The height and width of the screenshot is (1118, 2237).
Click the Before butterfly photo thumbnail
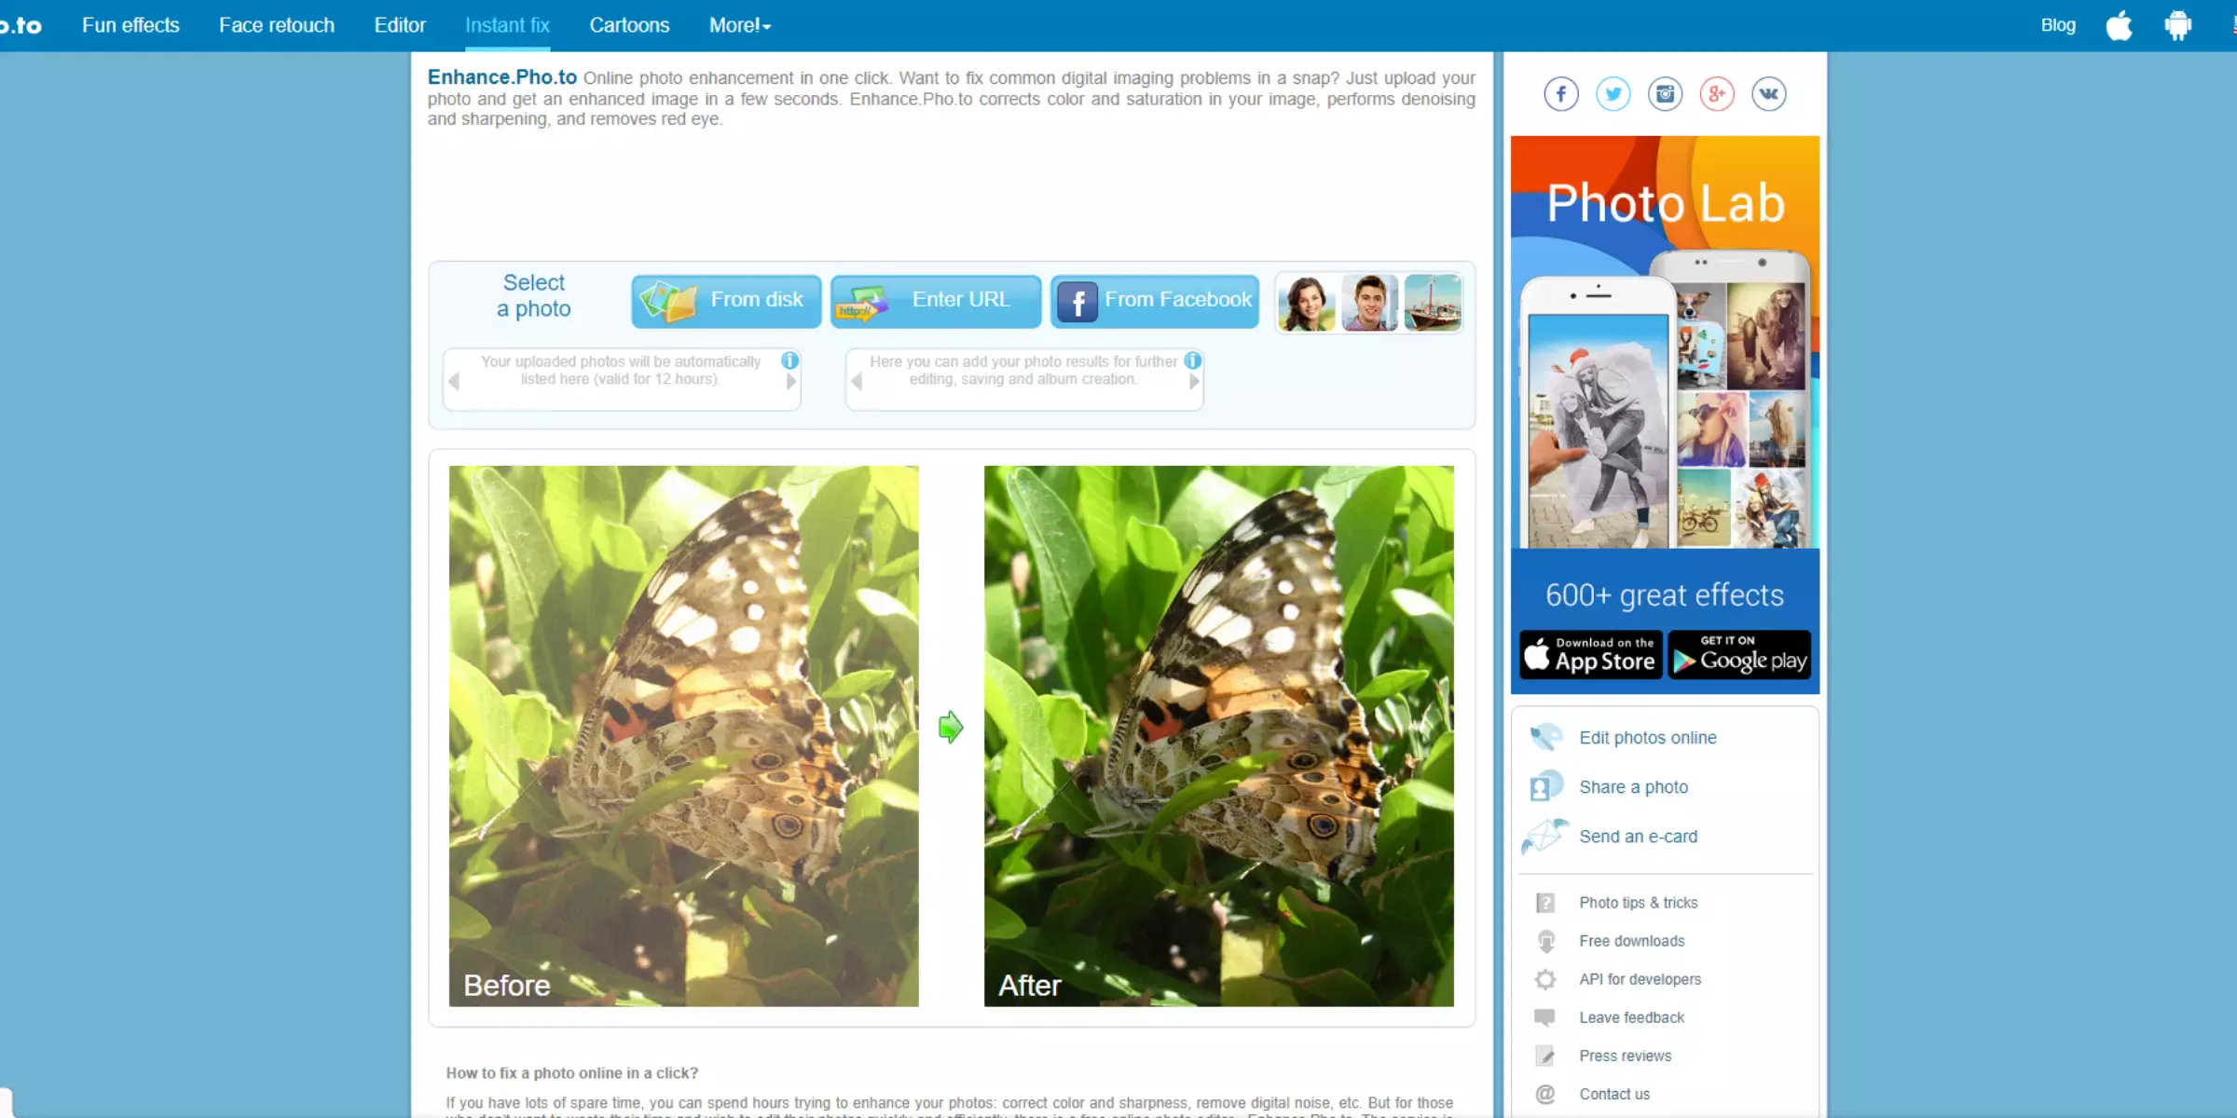pyautogui.click(x=682, y=734)
